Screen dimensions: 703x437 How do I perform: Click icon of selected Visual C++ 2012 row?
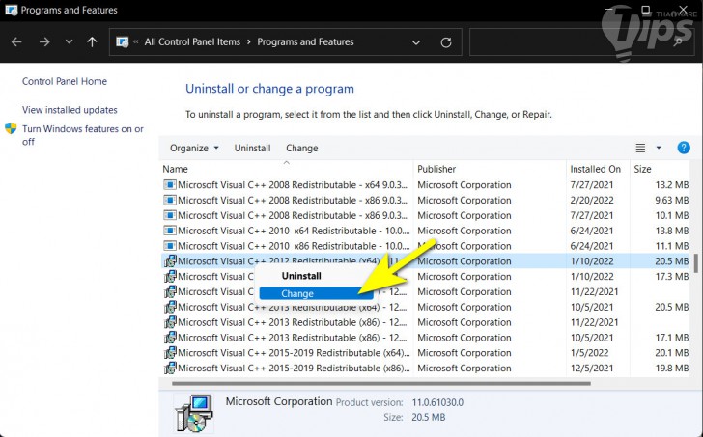(x=170, y=260)
